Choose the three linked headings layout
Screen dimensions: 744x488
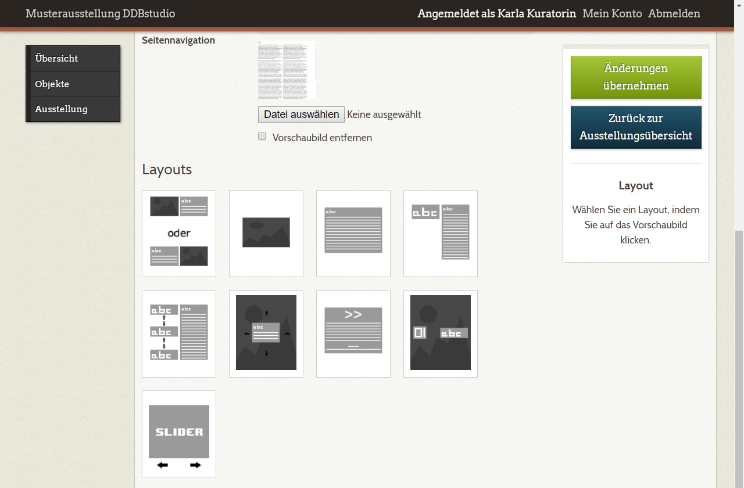click(x=179, y=334)
